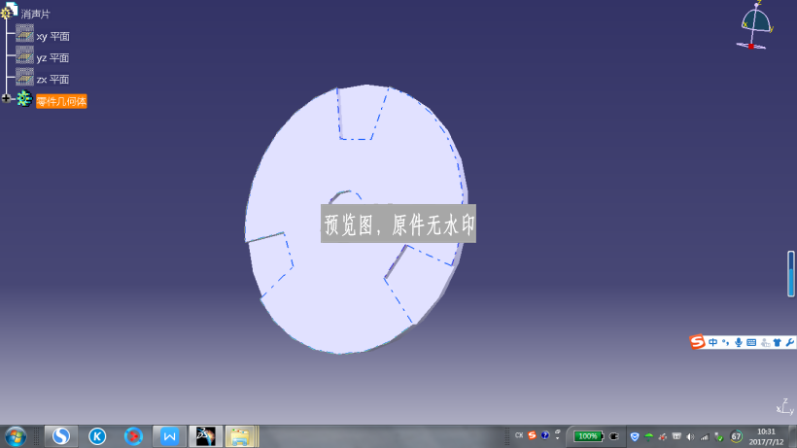
Task: Open the volume speaker control in the tray
Action: [690, 437]
